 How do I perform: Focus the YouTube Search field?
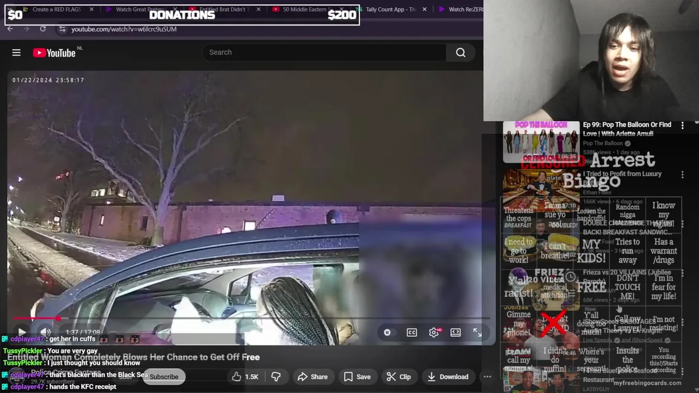pyautogui.click(x=324, y=52)
